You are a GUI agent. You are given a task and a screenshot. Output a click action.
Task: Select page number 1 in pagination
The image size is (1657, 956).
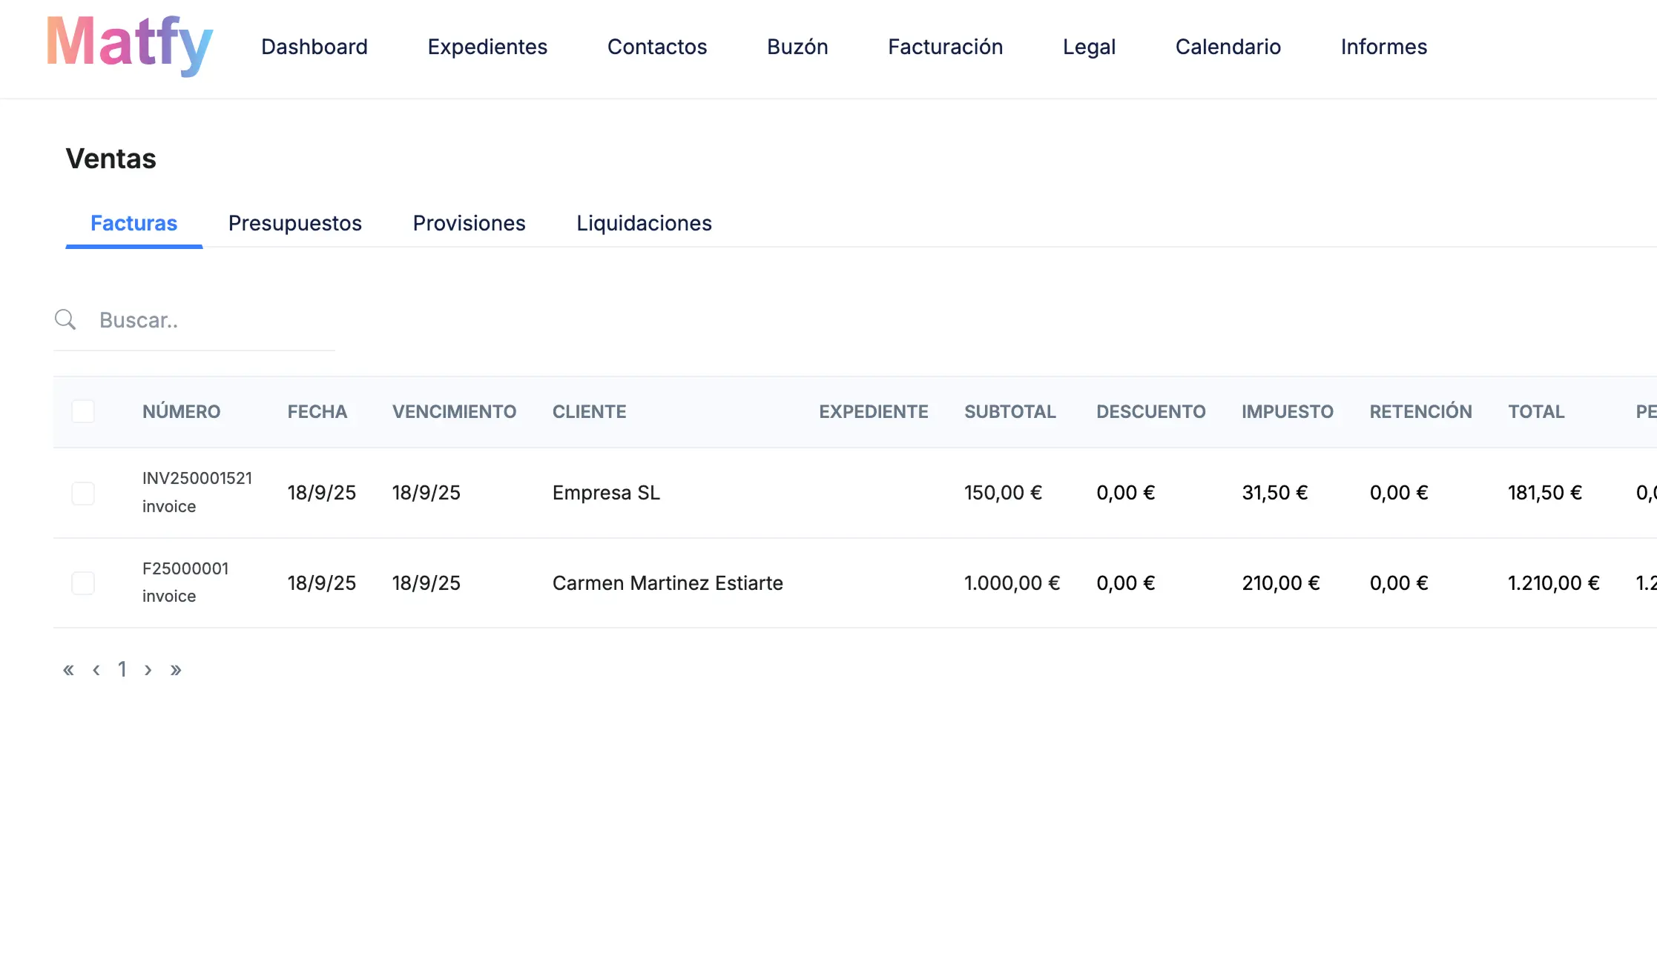tap(122, 669)
